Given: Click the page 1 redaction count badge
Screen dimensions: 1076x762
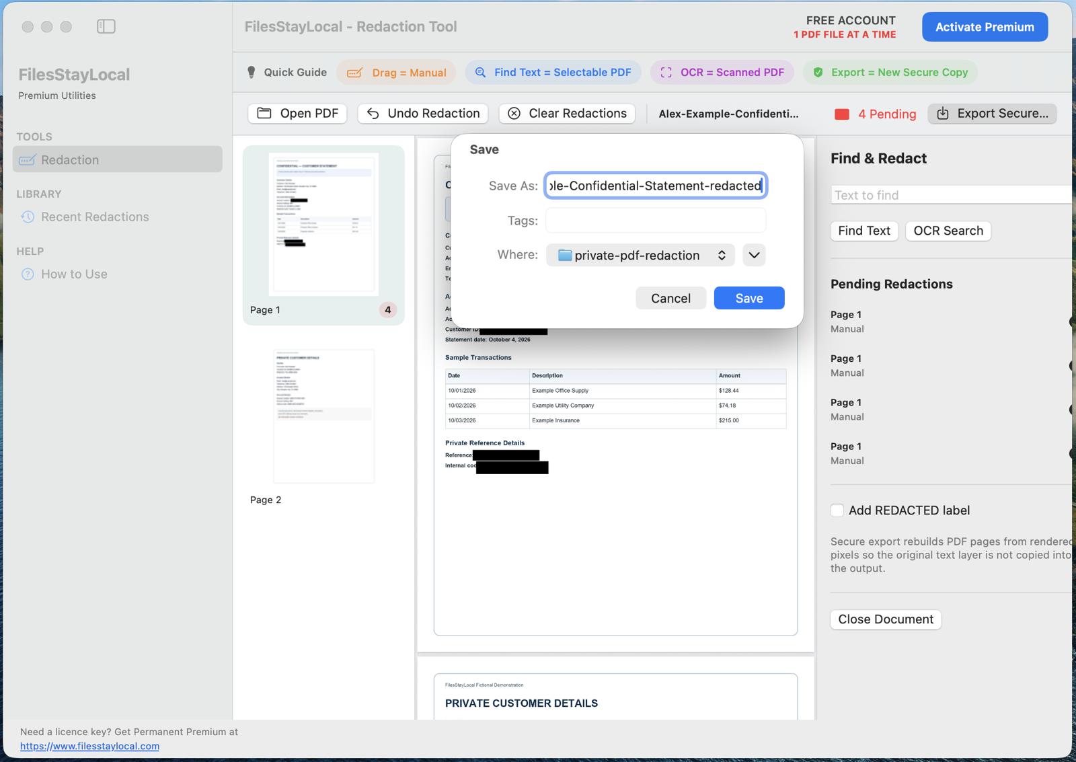Looking at the screenshot, I should 388,310.
